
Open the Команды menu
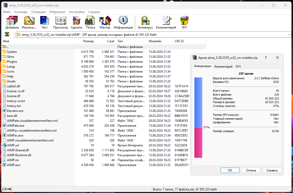[21, 12]
